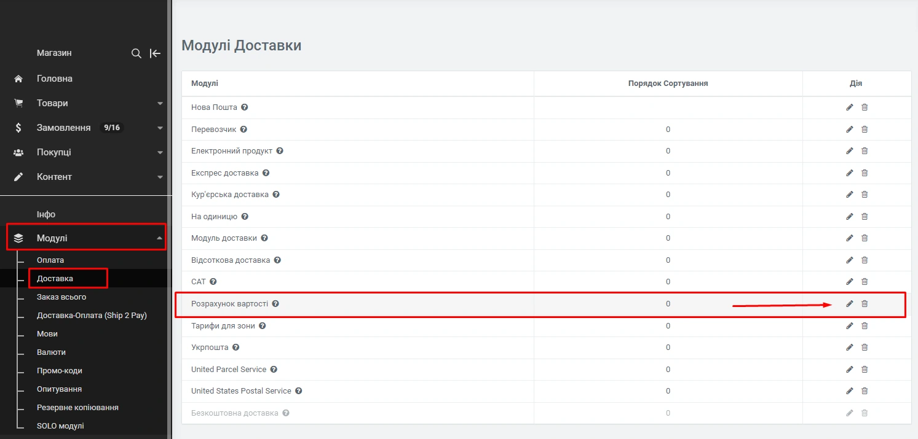Collapse the sidebar with the arrow icon

click(155, 53)
